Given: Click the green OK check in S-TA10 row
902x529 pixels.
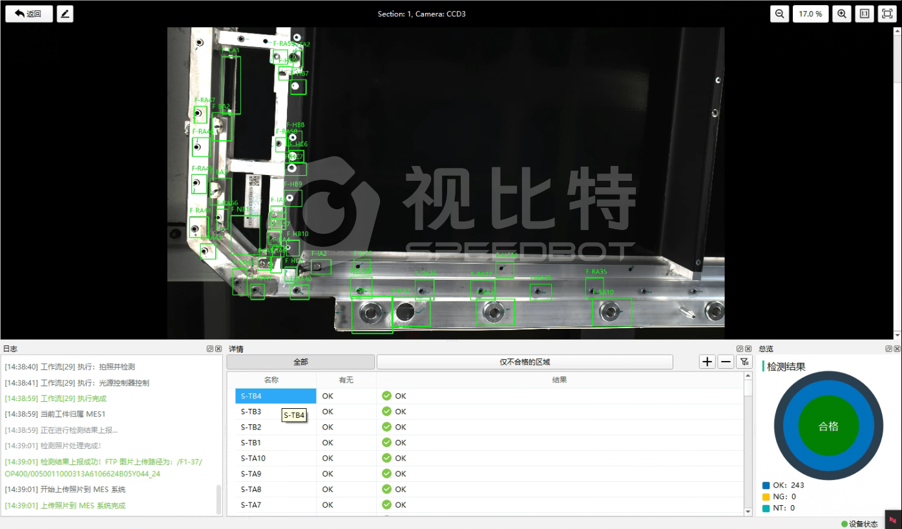Looking at the screenshot, I should pos(387,458).
